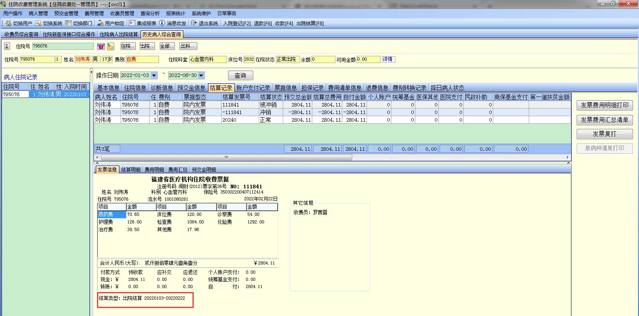
Task: Open the 住院信息 tab
Action: pyautogui.click(x=135, y=88)
